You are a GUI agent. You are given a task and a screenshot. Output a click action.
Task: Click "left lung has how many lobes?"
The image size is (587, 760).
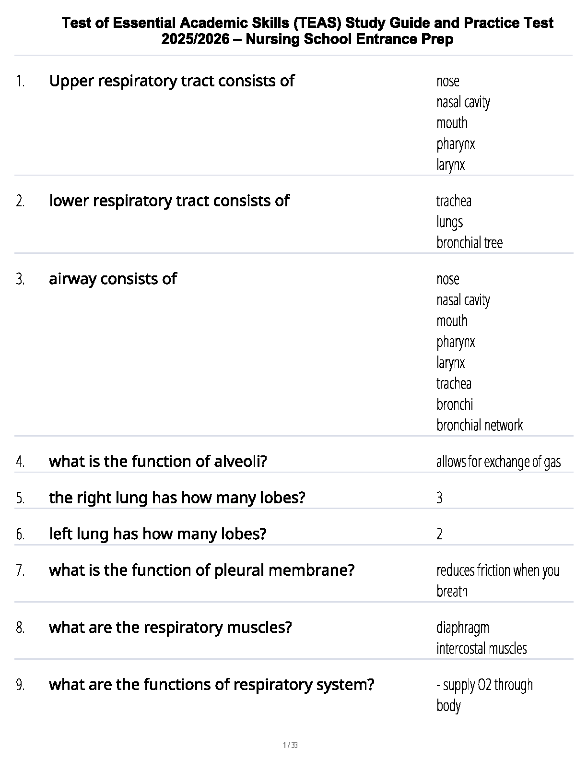(157, 534)
